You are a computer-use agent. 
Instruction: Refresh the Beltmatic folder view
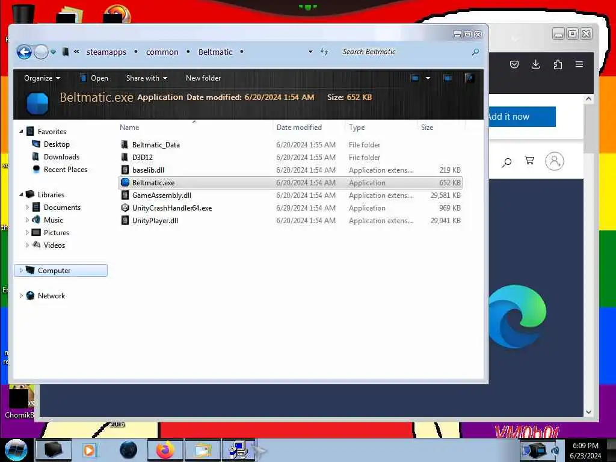click(324, 52)
